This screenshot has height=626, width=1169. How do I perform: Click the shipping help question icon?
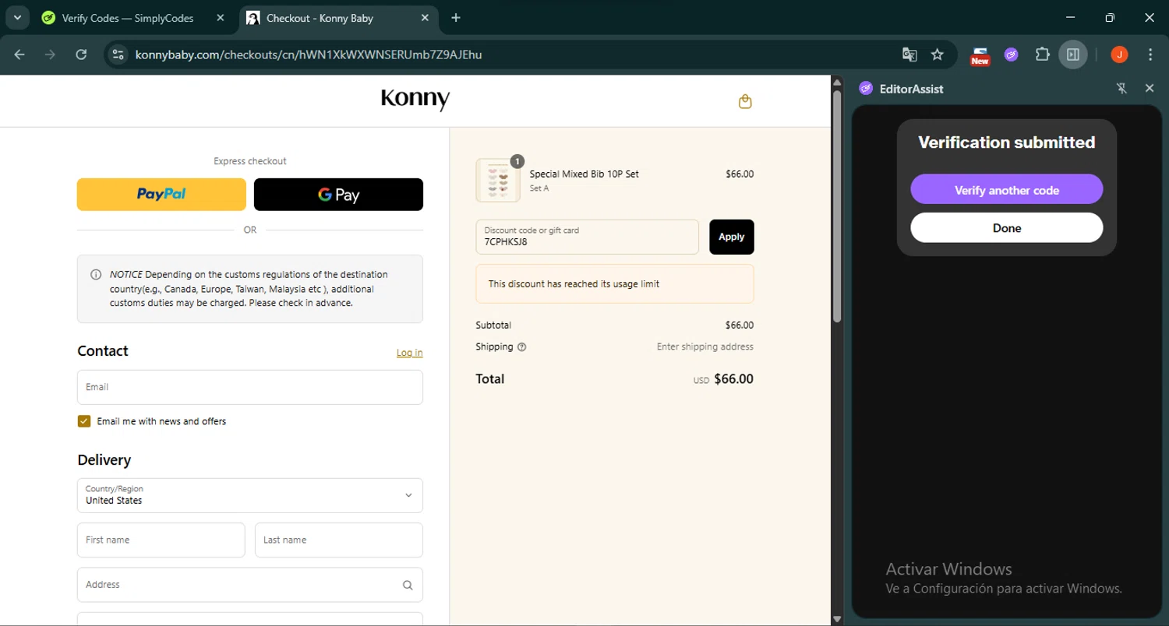tap(522, 347)
